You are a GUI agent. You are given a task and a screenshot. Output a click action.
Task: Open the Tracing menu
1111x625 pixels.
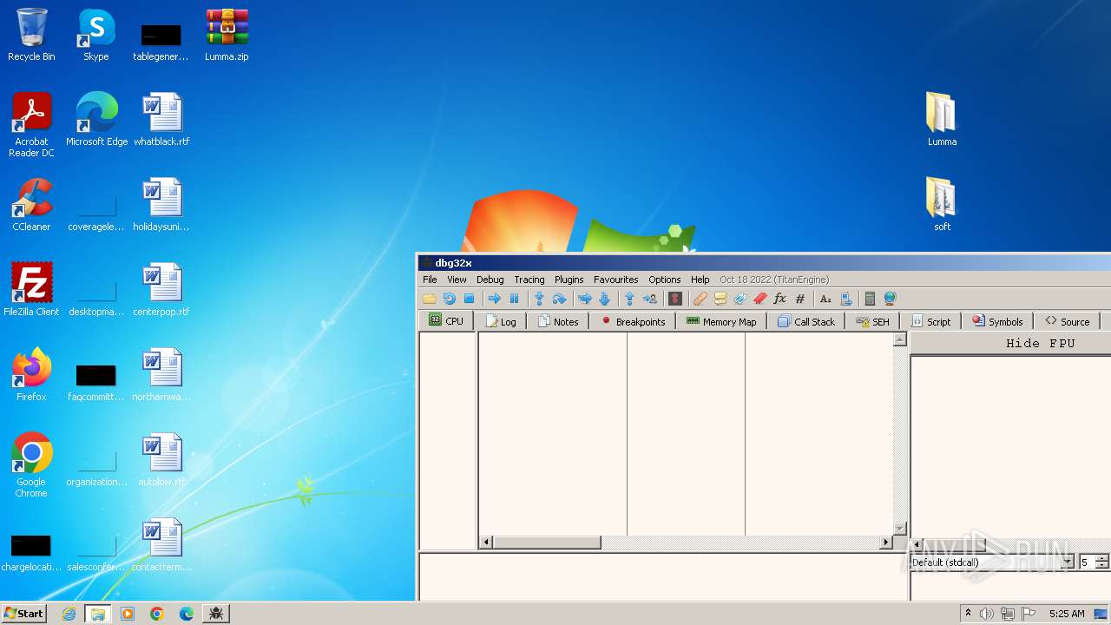click(x=529, y=280)
